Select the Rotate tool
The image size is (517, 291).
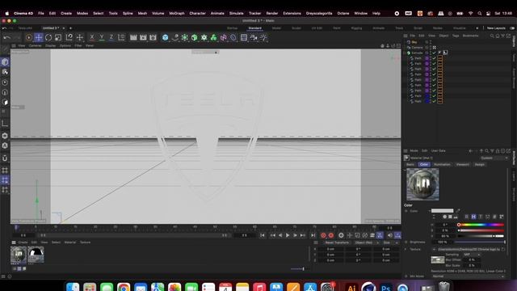coord(48,38)
